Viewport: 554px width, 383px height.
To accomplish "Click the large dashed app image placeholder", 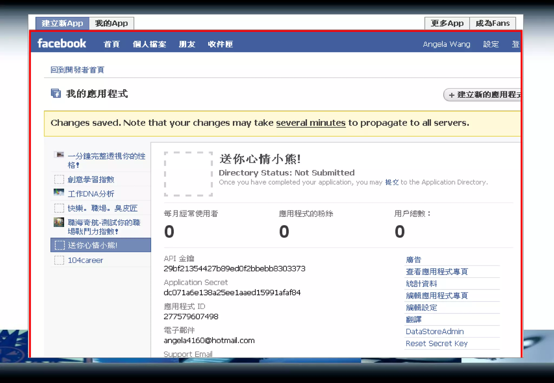I will pos(188,174).
